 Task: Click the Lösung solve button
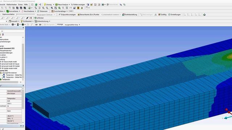click(47, 5)
